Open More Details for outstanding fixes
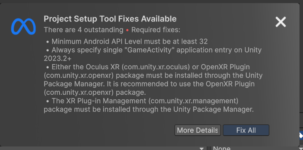 [197, 130]
